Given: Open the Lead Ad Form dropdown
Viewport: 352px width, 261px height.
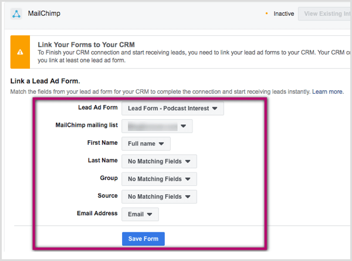Looking at the screenshot, I should point(172,109).
